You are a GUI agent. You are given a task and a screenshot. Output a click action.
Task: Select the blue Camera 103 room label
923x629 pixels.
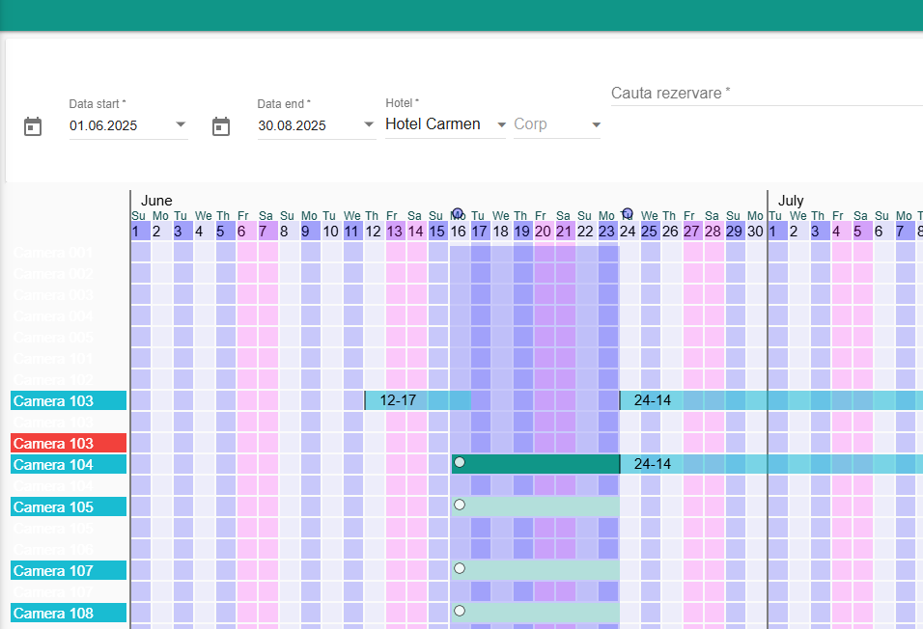69,400
